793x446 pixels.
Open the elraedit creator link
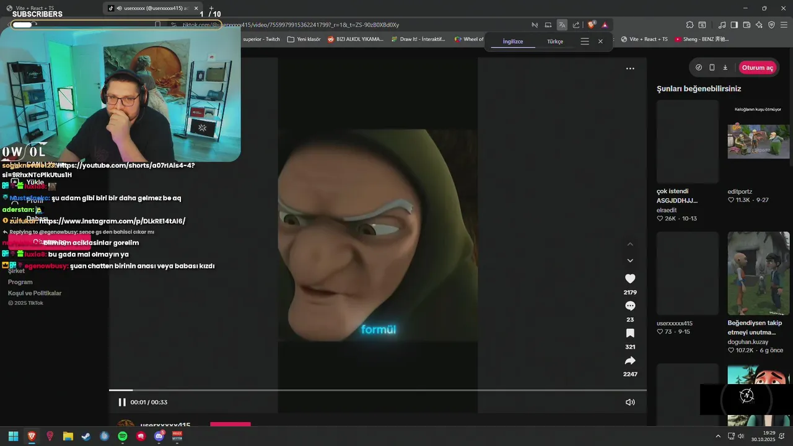(667, 210)
